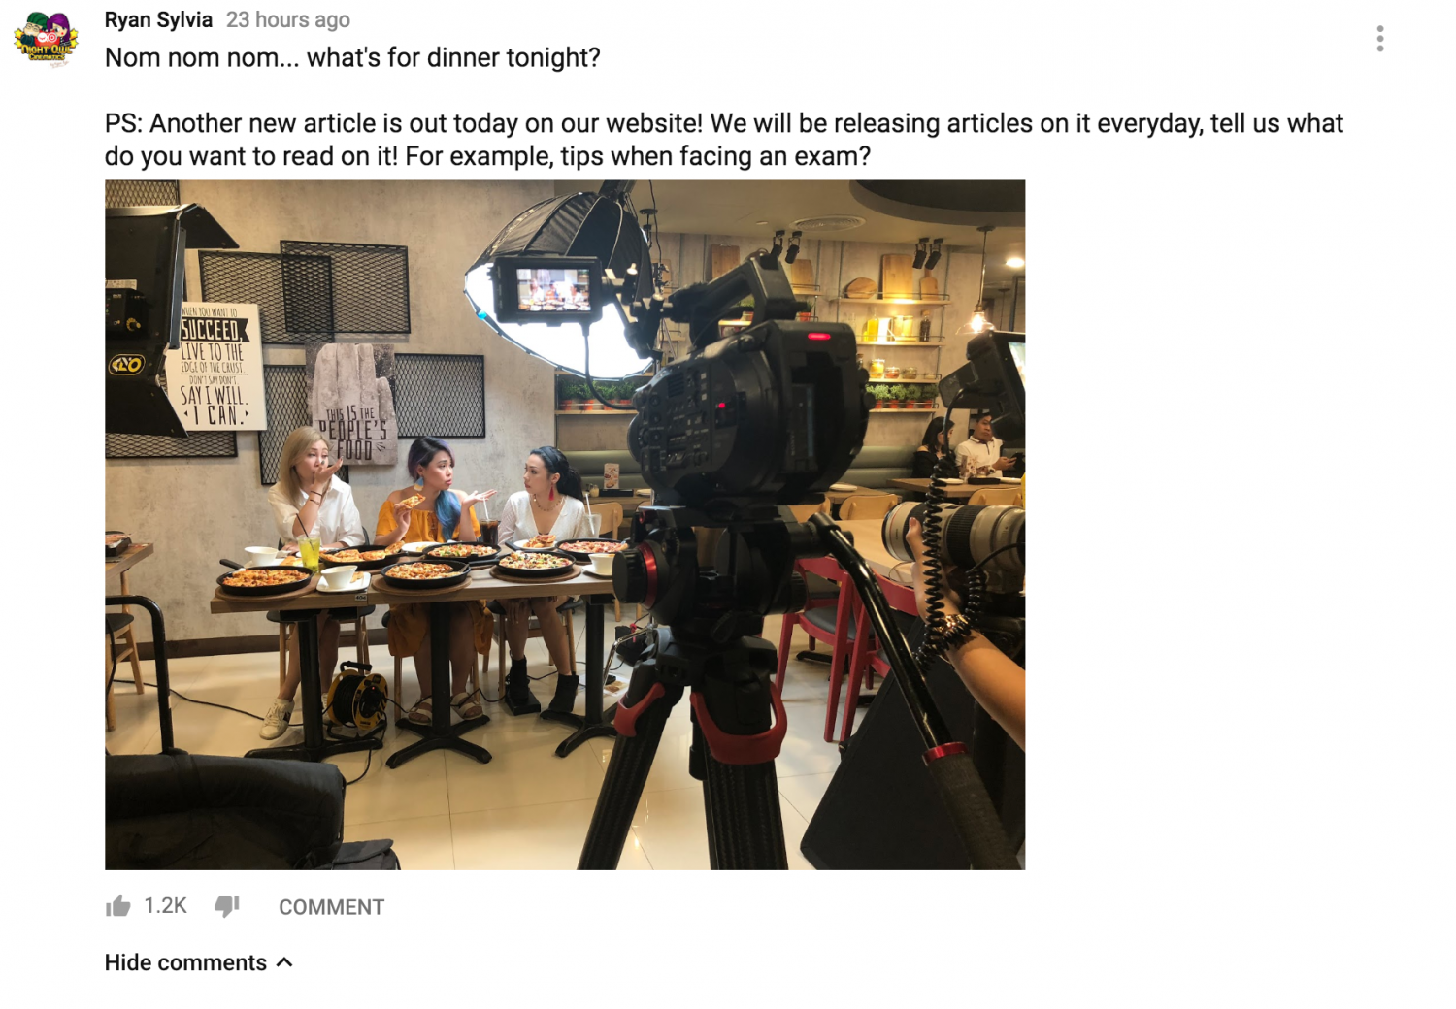The width and height of the screenshot is (1456, 1009).
Task: Open the attached filming photo
Action: (565, 525)
